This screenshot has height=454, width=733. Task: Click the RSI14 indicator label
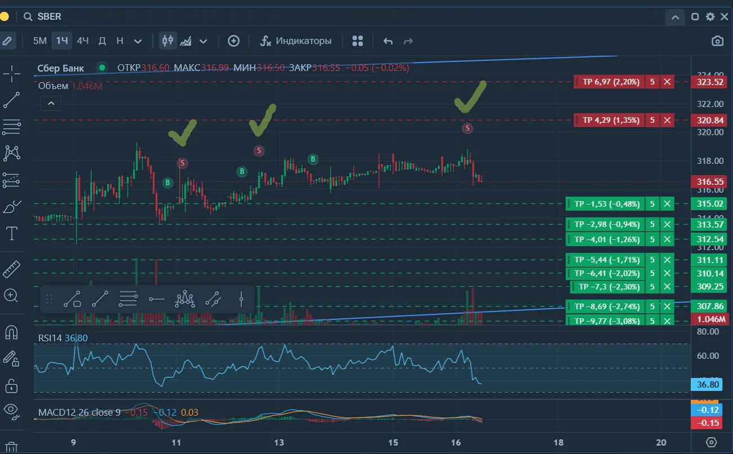(50, 338)
